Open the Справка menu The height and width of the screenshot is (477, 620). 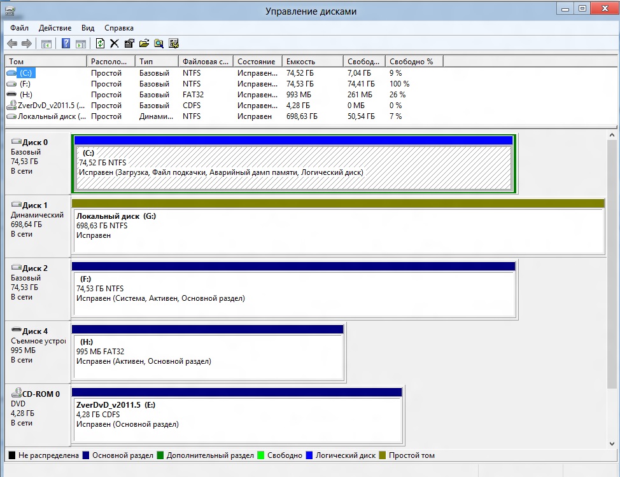pos(119,28)
